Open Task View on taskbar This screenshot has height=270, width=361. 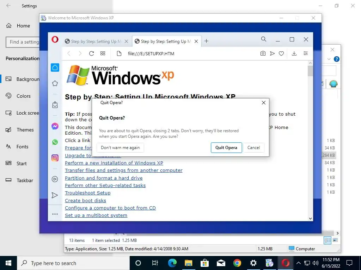(155, 263)
